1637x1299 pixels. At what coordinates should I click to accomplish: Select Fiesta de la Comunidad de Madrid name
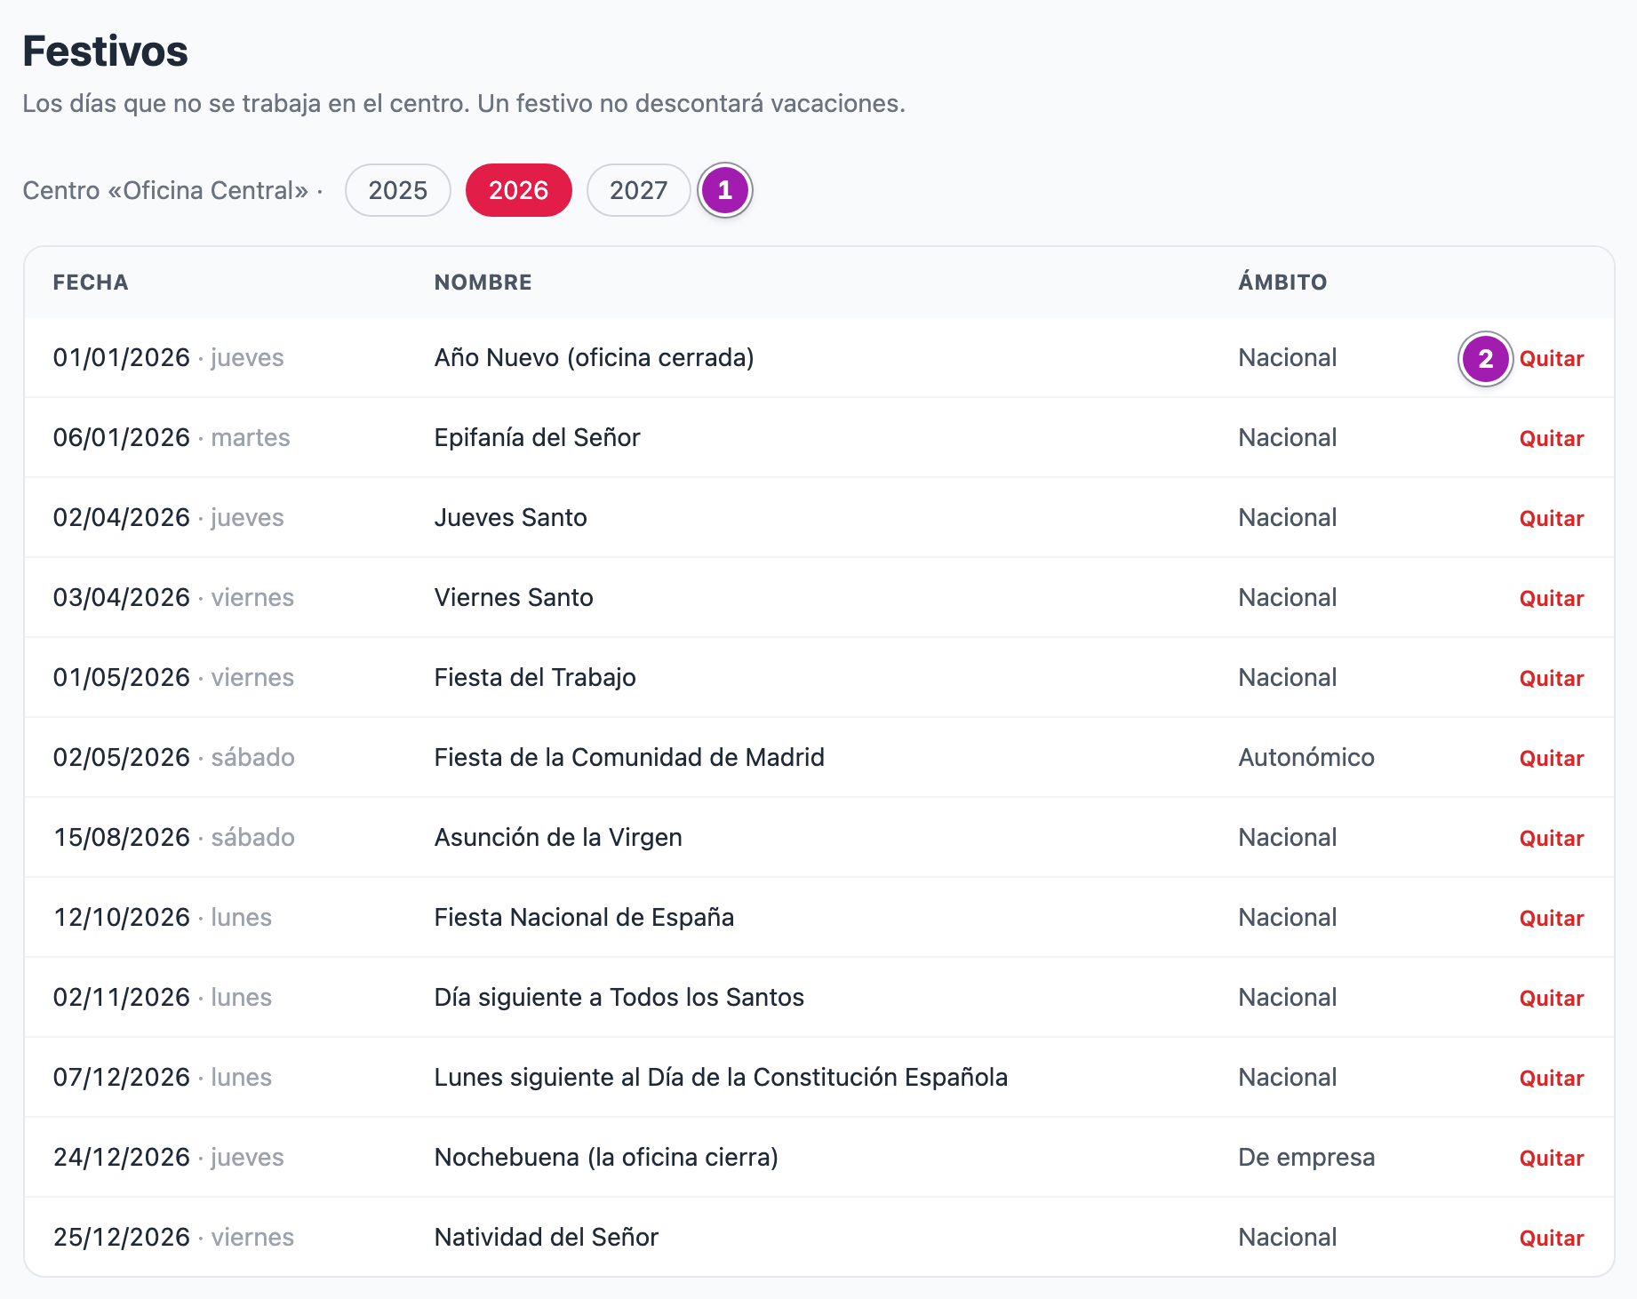click(629, 757)
